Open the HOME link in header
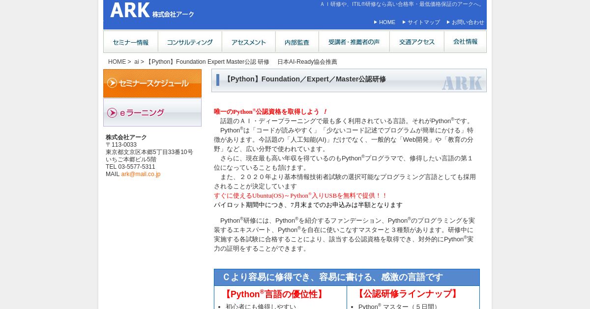Image resolution: width=590 pixels, height=309 pixels. click(387, 22)
